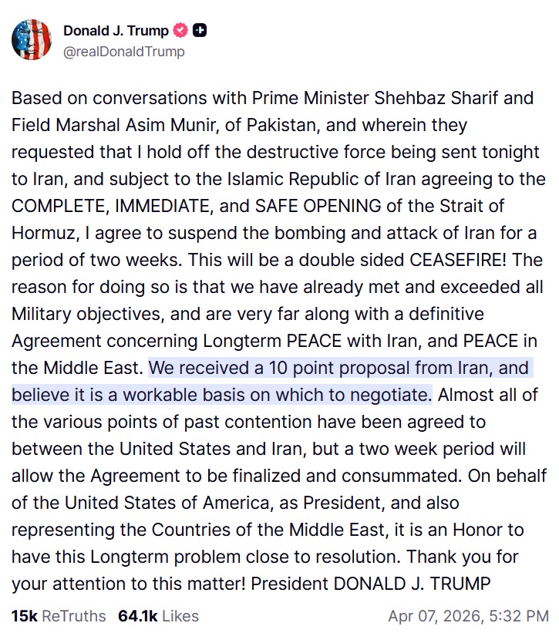Click the red verified badge icon
This screenshot has height=633, width=559.
click(181, 32)
